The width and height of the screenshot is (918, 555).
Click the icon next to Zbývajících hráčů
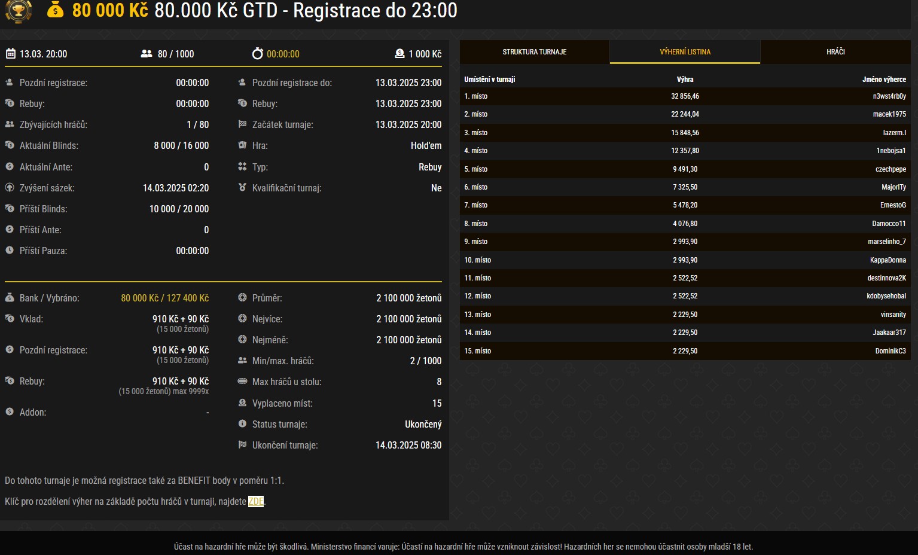coord(10,124)
